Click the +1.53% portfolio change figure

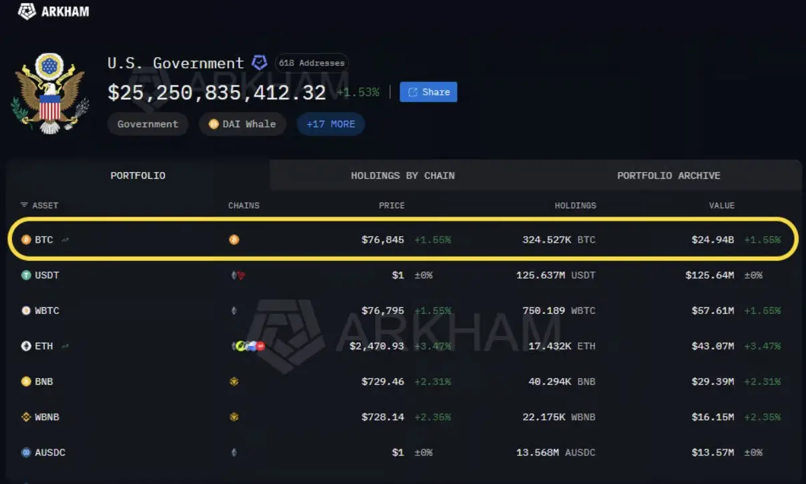tap(358, 92)
